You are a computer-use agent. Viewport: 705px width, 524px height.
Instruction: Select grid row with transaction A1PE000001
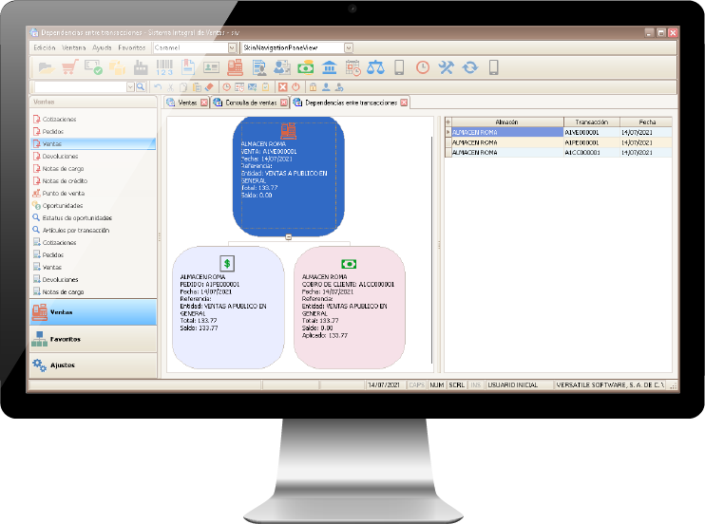[x=558, y=142]
